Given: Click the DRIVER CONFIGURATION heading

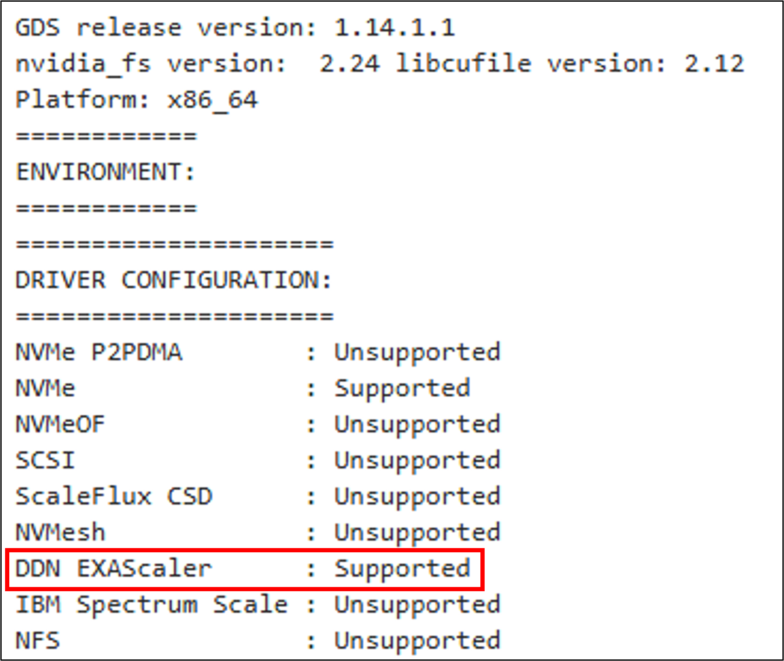Looking at the screenshot, I should coord(174,280).
